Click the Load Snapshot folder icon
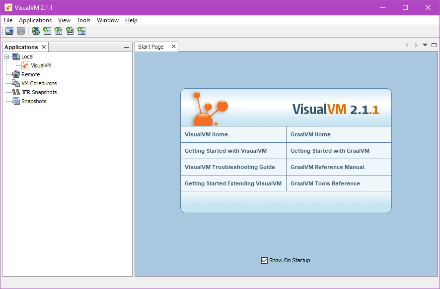Screen dimensions: 440x289 (9, 31)
